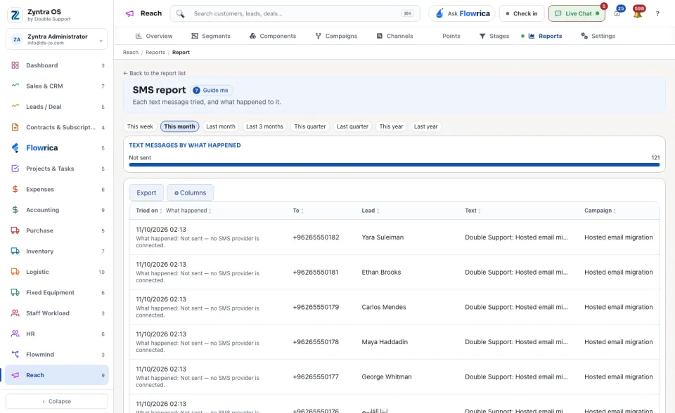Switch to the Segments tab
Screen dimensions: 675x413
211,36
